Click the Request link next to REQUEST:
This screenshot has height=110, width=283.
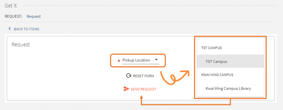point(34,16)
